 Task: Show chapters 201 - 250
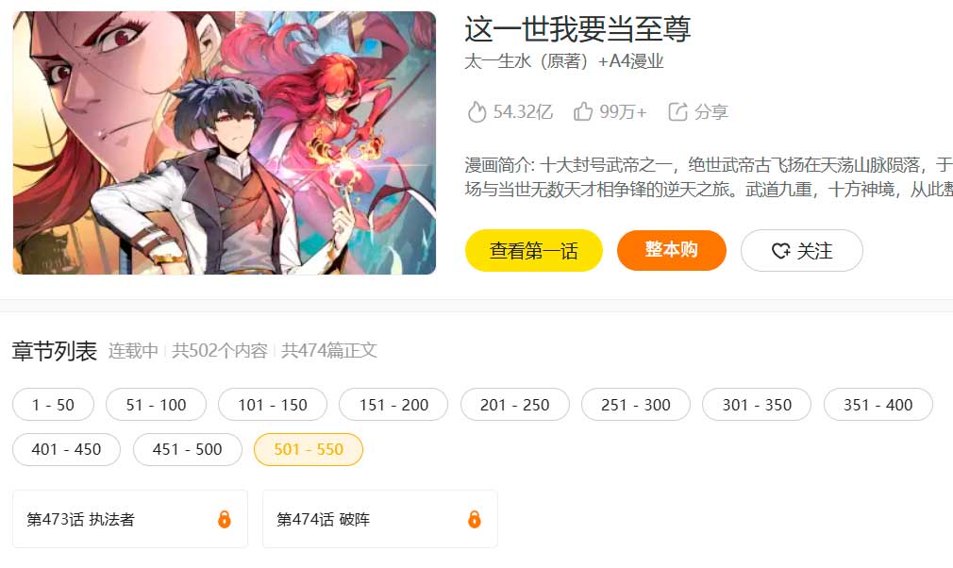pos(515,405)
